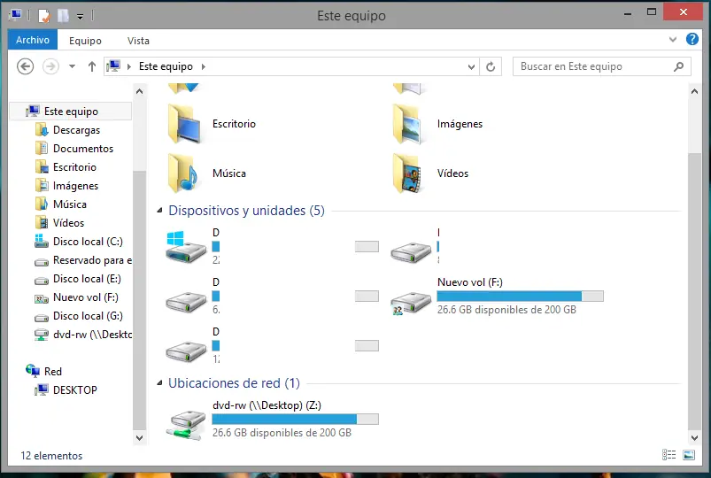Click the Ubicaciones de red (1) heading
The image size is (711, 478).
click(234, 383)
